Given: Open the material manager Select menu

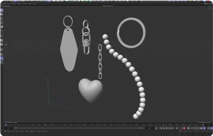Looking at the screenshot, I should [27, 131].
